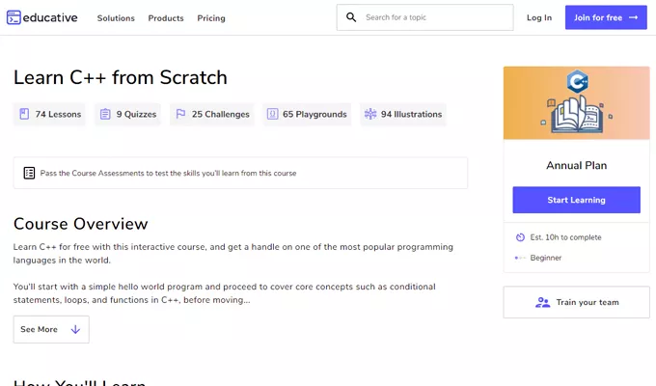Image resolution: width=656 pixels, height=386 pixels.
Task: Click the Log In link
Action: (x=539, y=17)
